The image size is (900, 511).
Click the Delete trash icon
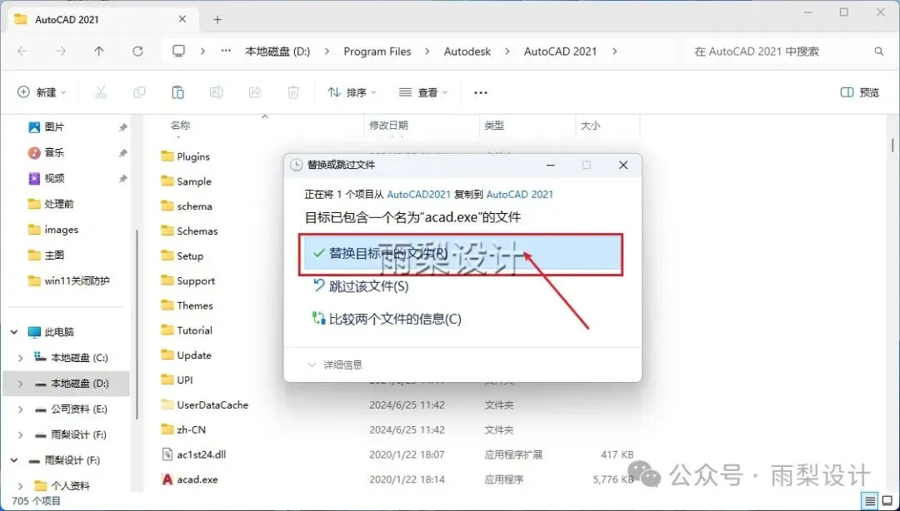click(292, 92)
